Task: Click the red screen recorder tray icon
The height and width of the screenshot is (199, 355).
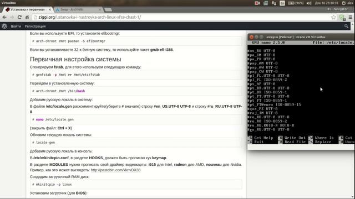Action: [257, 3]
